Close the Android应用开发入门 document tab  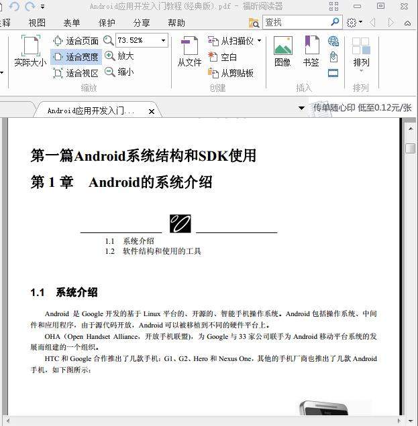(x=152, y=111)
